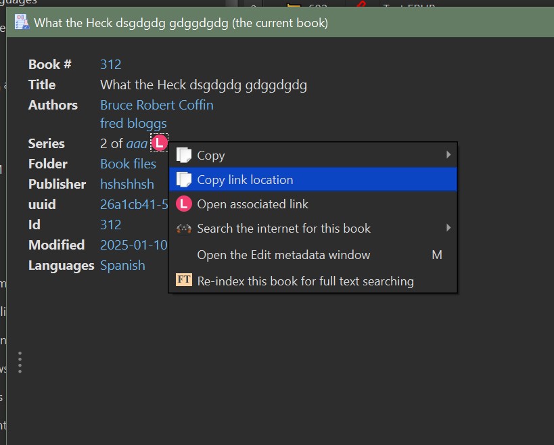Screen dimensions: 554x445
Task: Open author link Bruce Robert Coffin
Action: (x=156, y=105)
